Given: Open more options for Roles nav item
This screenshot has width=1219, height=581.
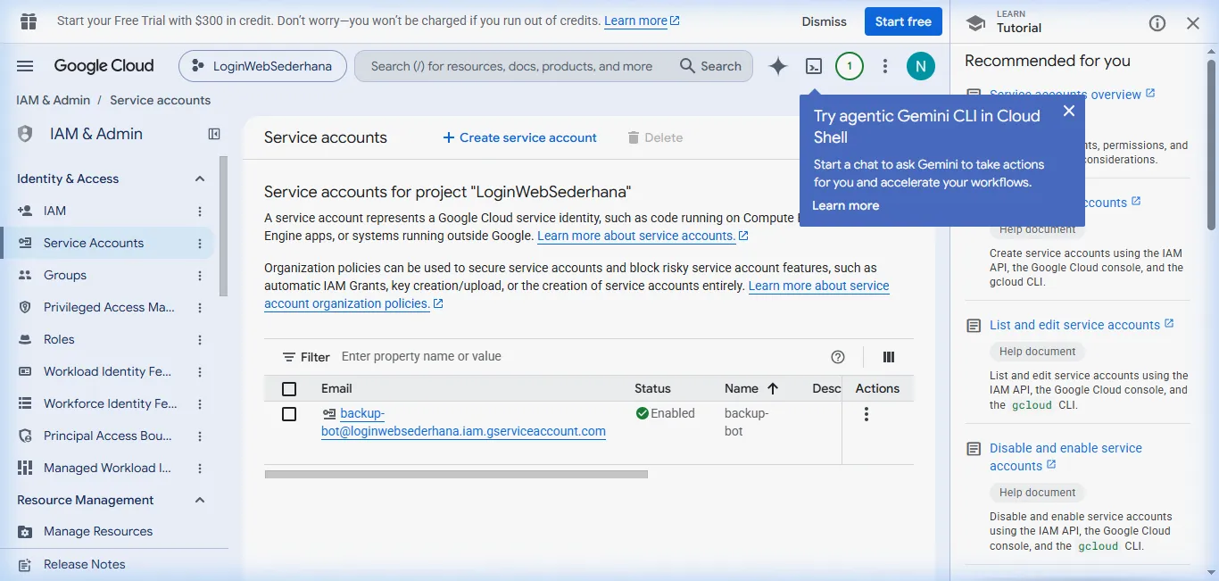Looking at the screenshot, I should click(x=200, y=340).
